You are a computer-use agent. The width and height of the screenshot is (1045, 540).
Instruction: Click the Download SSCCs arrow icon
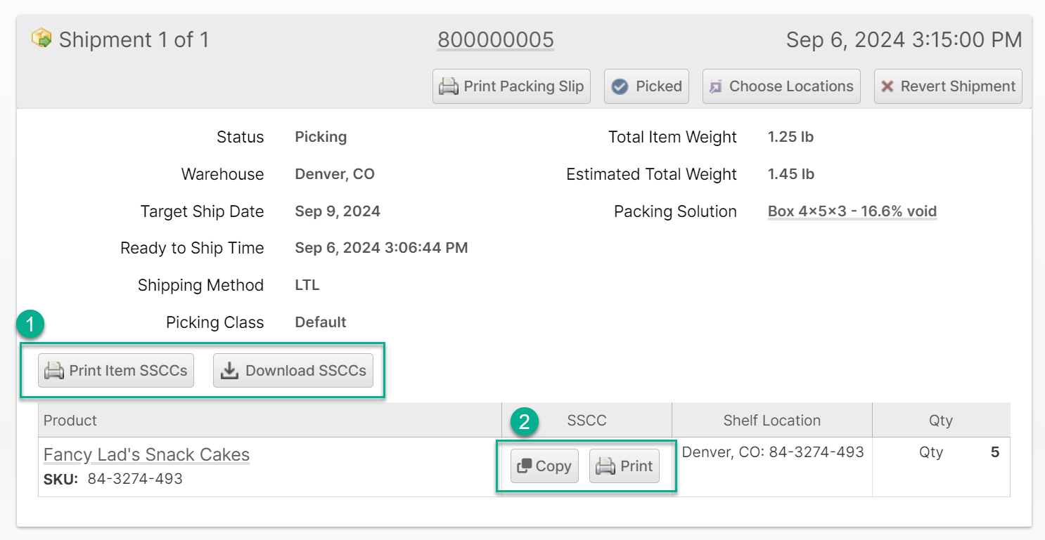point(229,371)
